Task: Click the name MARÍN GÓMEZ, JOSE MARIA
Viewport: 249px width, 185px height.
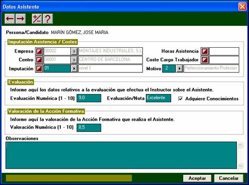Action: click(80, 33)
